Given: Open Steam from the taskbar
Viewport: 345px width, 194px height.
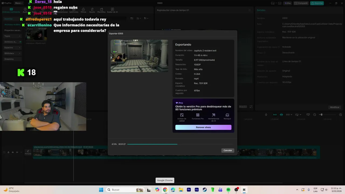Looking at the screenshot, I should pyautogui.click(x=205, y=190).
